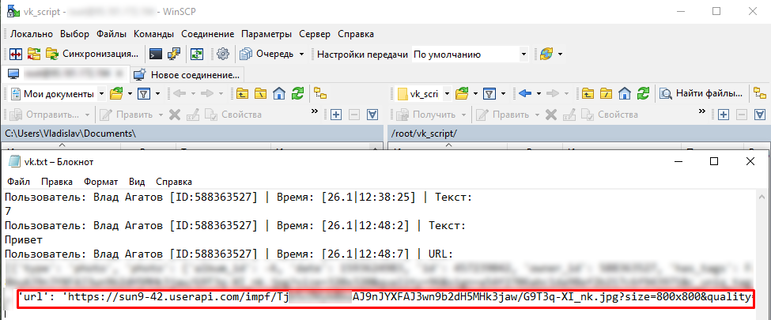Open WinSCP Справка menu
Screen dimensions: 771x320
[356, 34]
